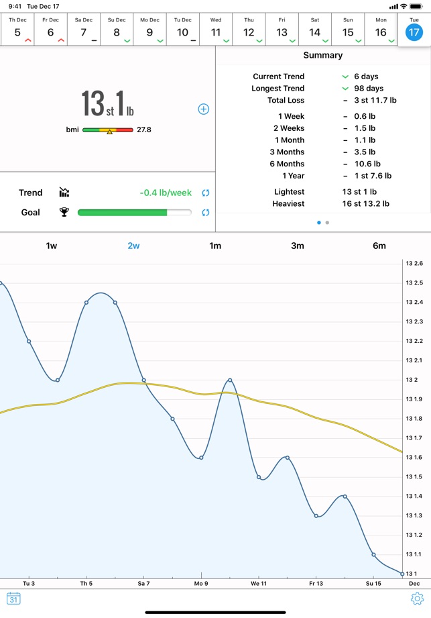The height and width of the screenshot is (618, 431).
Task: Tap Lightest value 13 st 1 lb
Action: (359, 192)
